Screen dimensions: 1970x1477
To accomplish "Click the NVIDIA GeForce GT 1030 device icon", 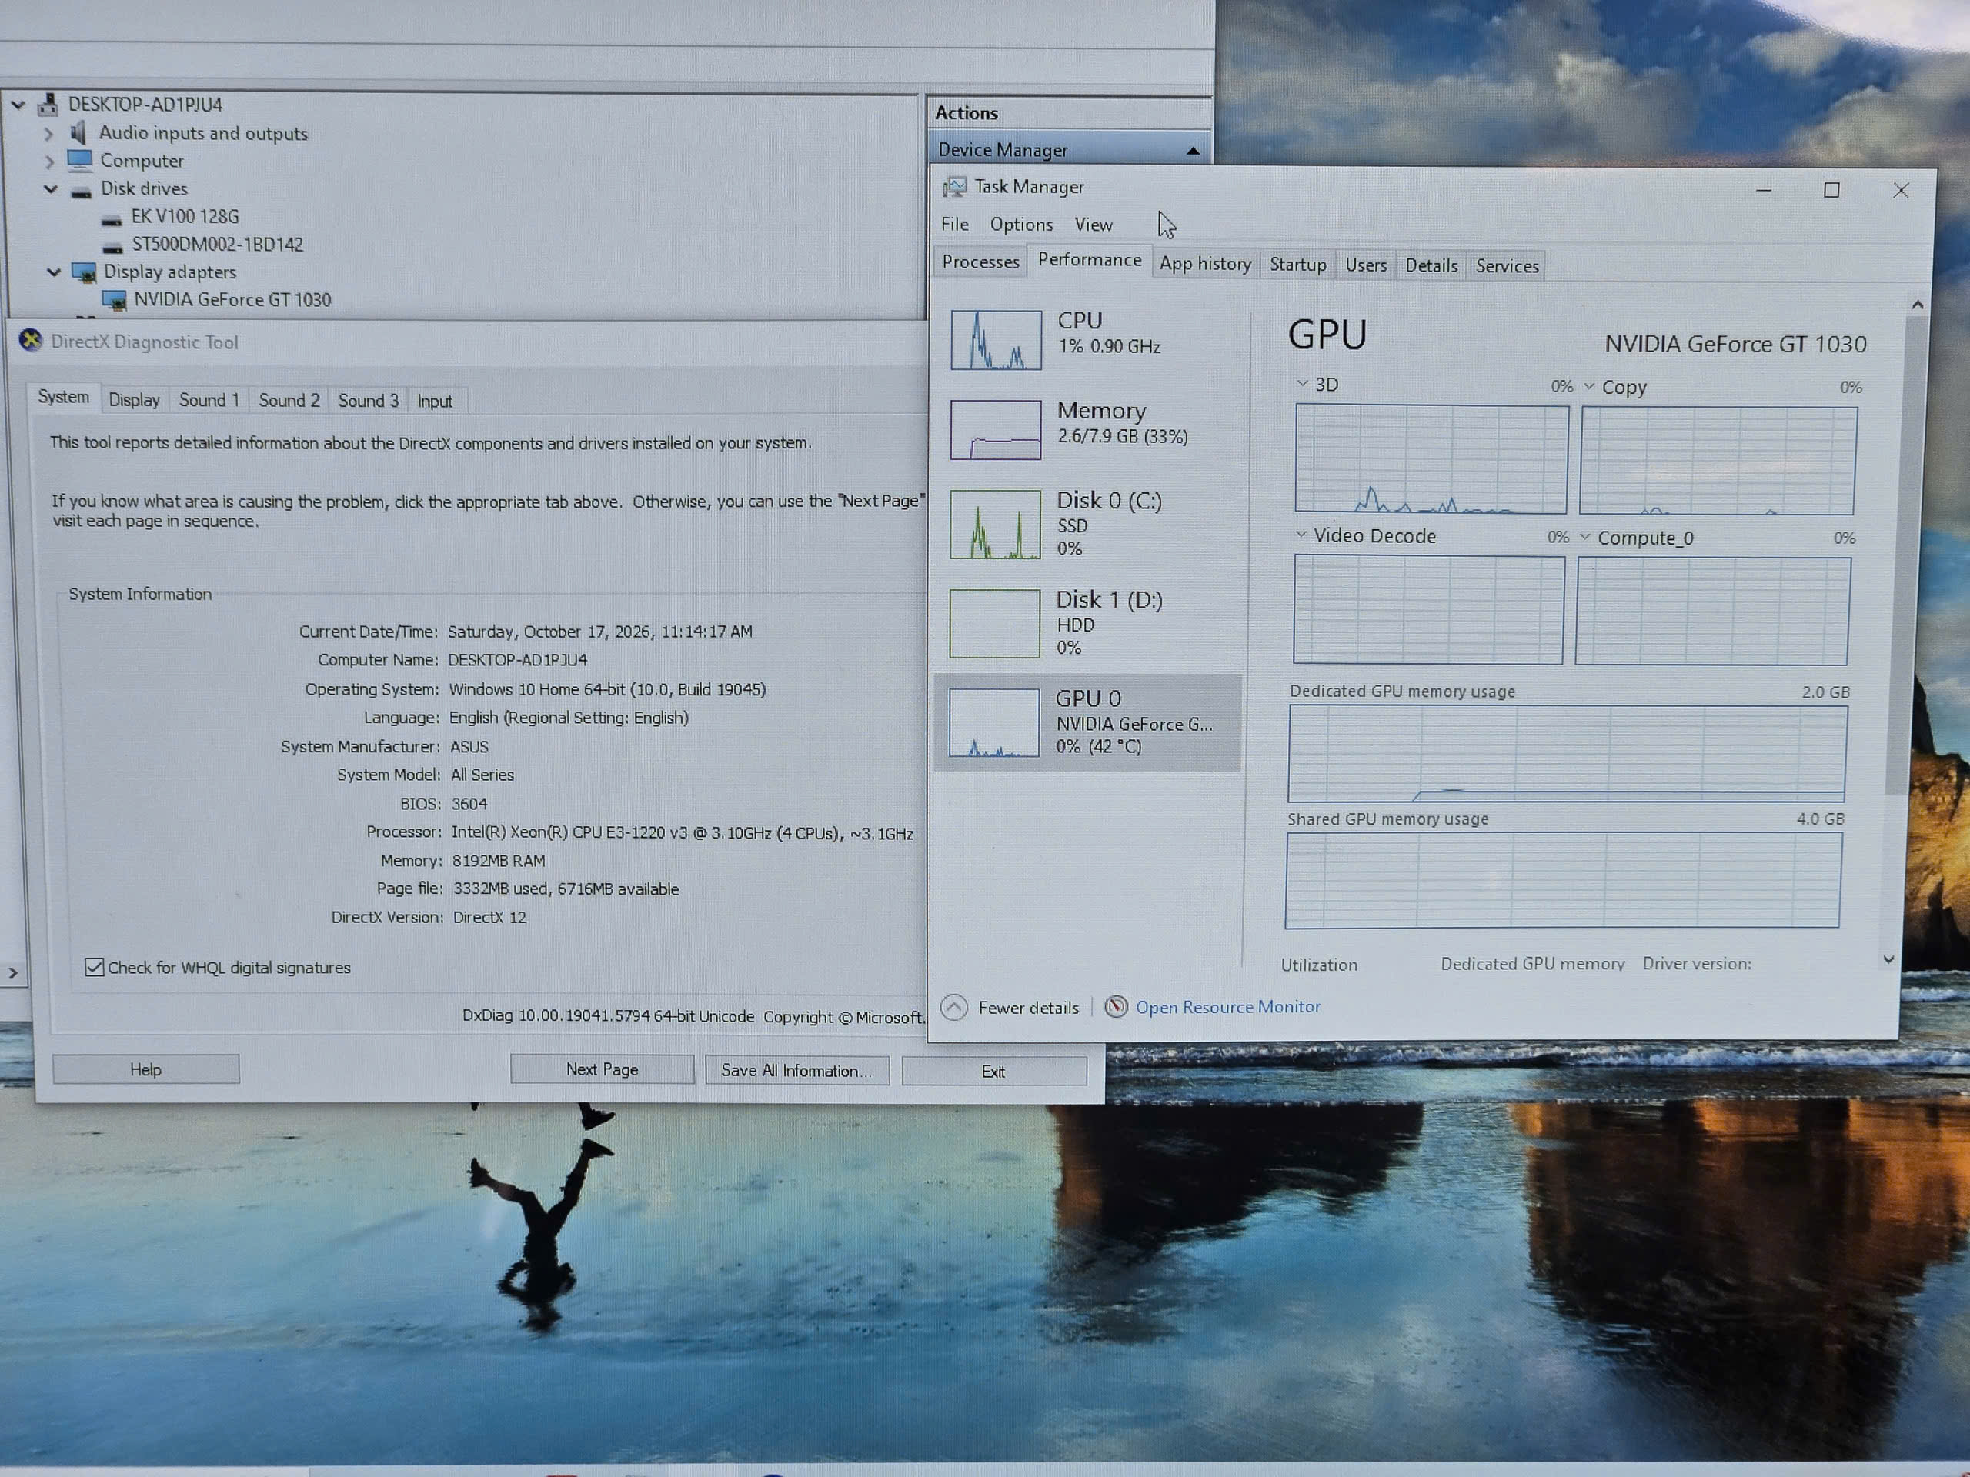I will [x=114, y=300].
